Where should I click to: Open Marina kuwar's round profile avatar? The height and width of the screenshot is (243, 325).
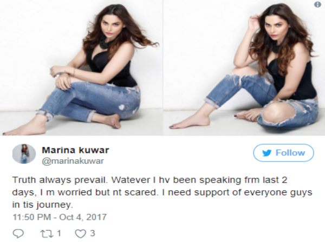pos(24,154)
